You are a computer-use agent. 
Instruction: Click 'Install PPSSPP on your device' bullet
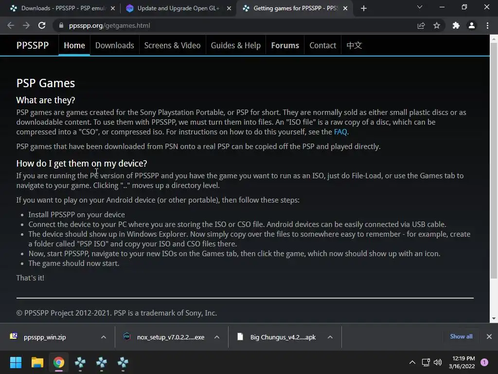[76, 215]
